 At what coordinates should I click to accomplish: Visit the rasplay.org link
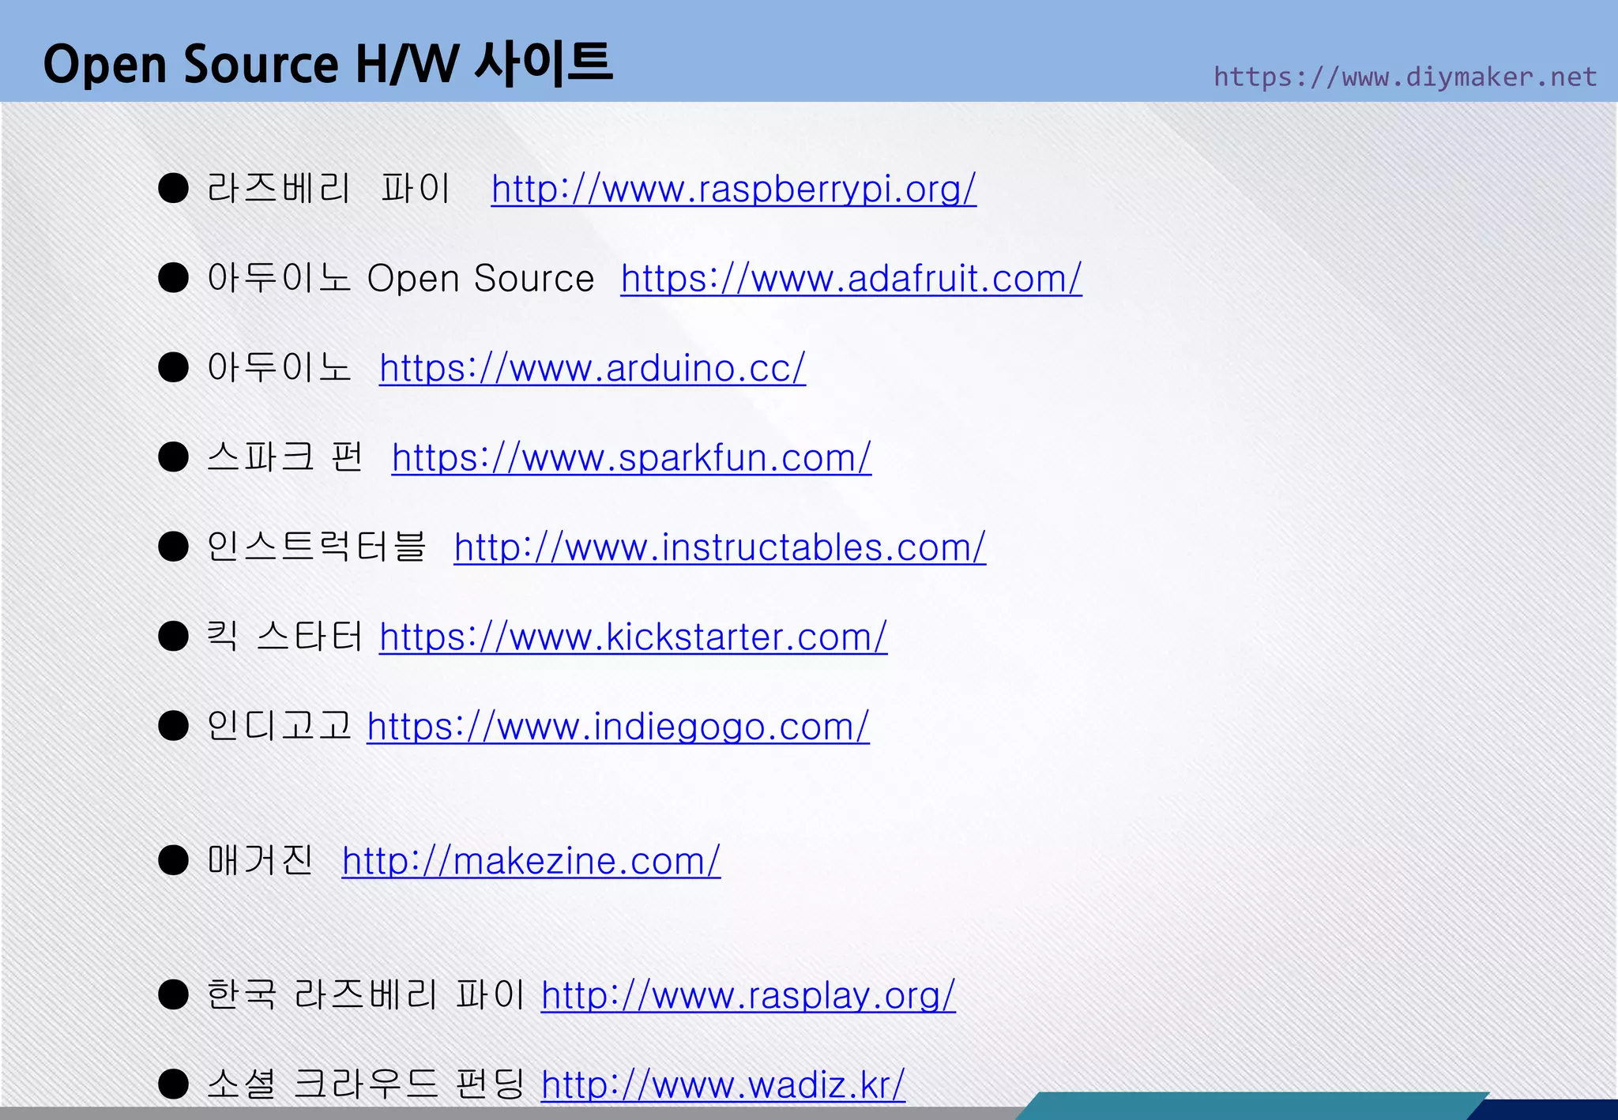748,995
